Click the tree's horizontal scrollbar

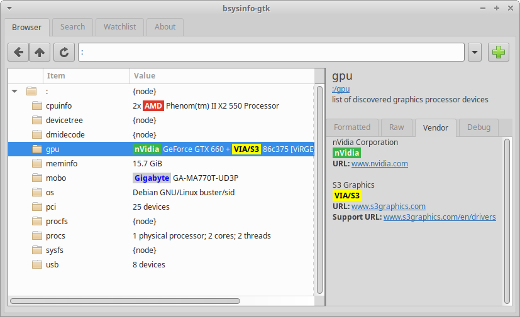click(x=125, y=301)
